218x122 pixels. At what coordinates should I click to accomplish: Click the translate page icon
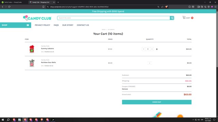[x=158, y=7]
